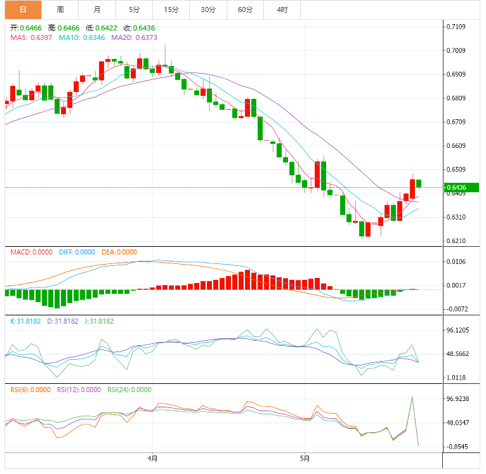Click the 4月 date axis label
The width and height of the screenshot is (486, 474).
pyautogui.click(x=152, y=458)
